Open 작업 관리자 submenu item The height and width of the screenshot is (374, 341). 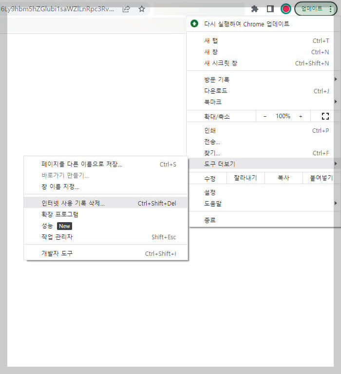(x=106, y=237)
